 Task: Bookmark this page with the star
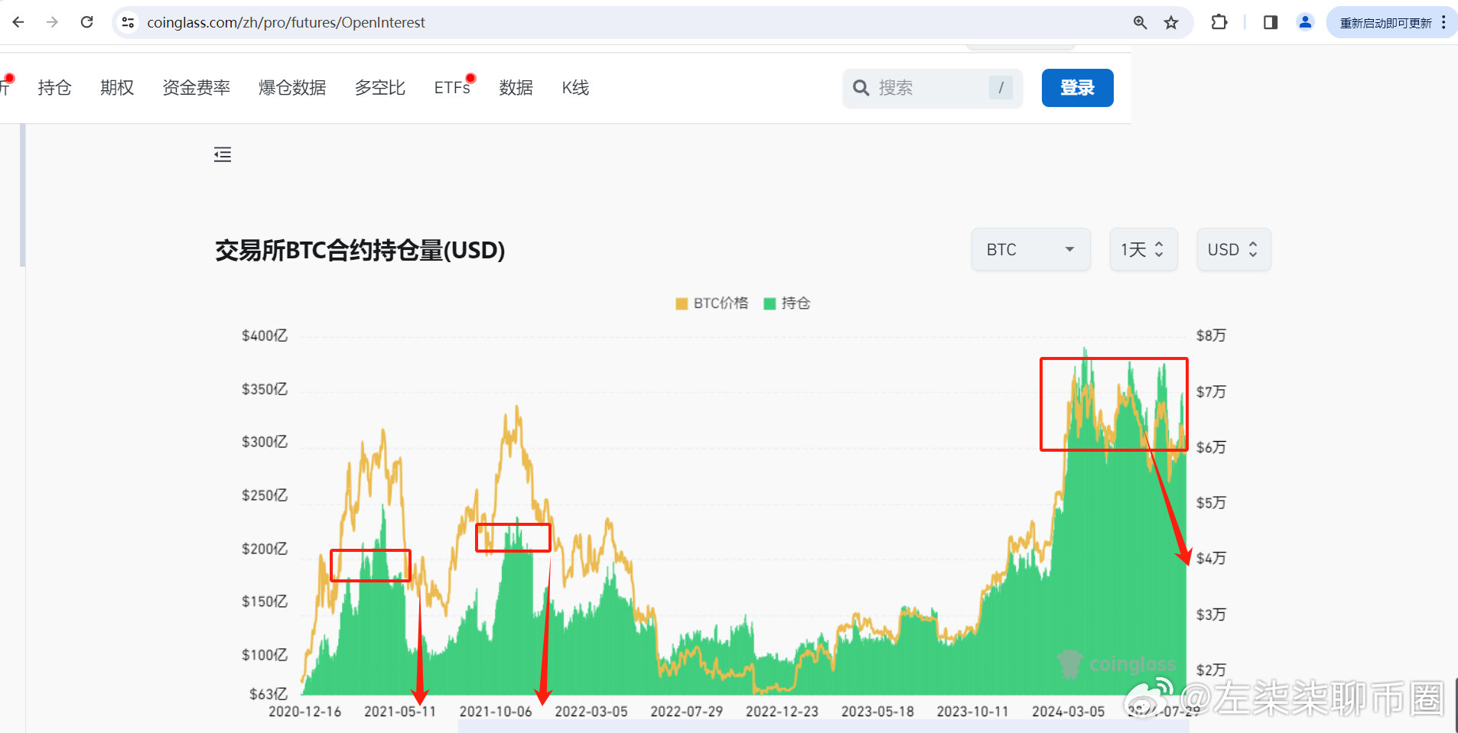[x=1171, y=23]
